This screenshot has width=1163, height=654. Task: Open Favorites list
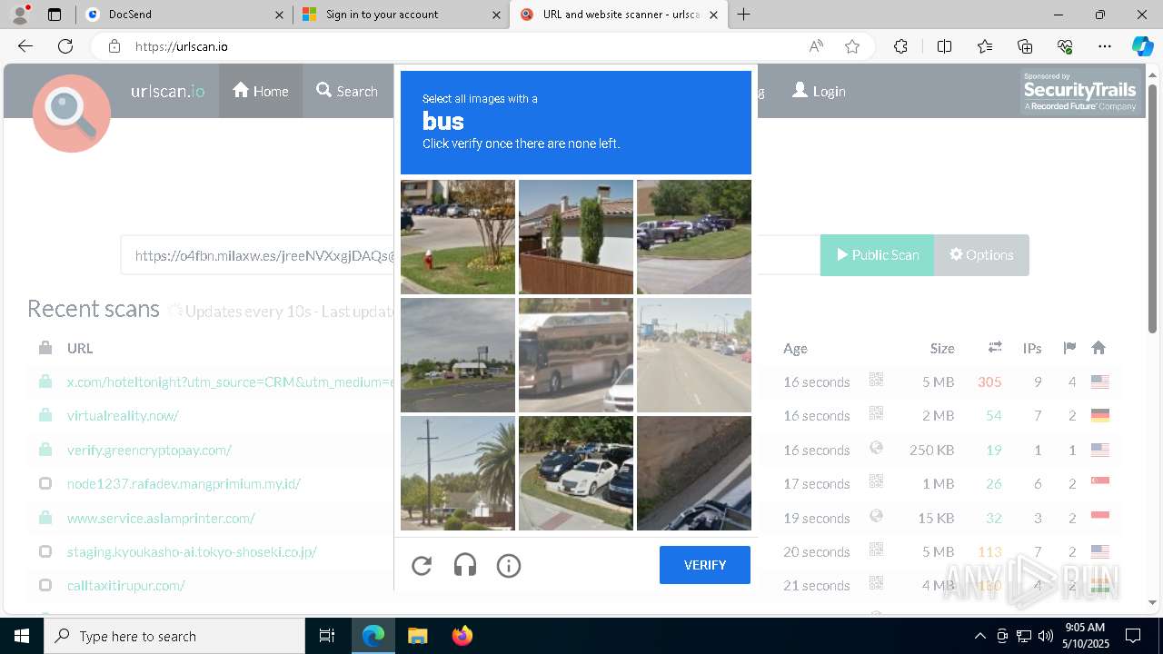pyautogui.click(x=985, y=46)
